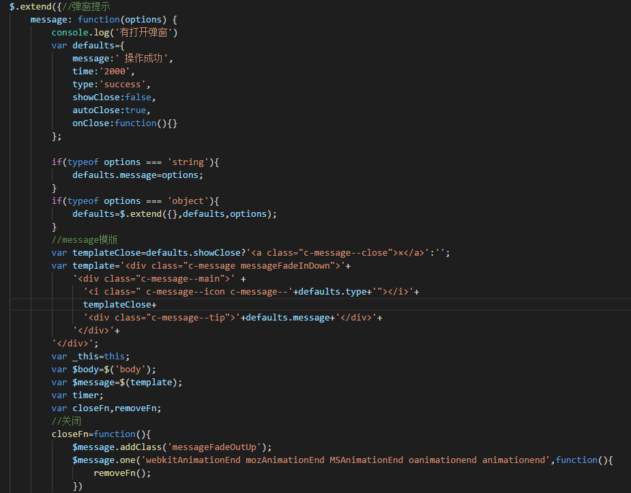This screenshot has height=493, width=631.
Task: Click the '//关闭' comment line
Action: click(x=66, y=421)
